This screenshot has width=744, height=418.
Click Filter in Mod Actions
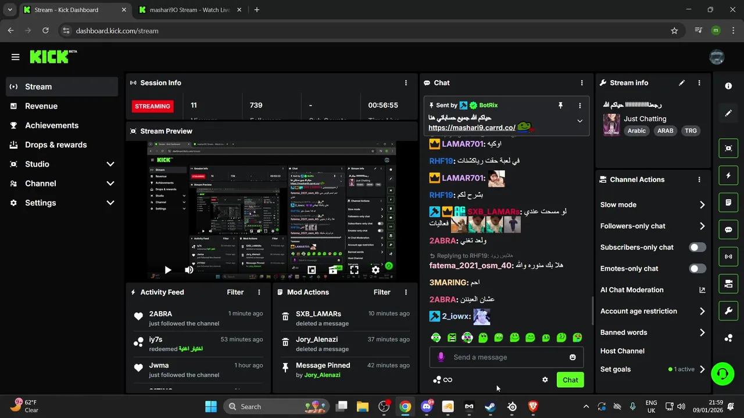tap(382, 292)
